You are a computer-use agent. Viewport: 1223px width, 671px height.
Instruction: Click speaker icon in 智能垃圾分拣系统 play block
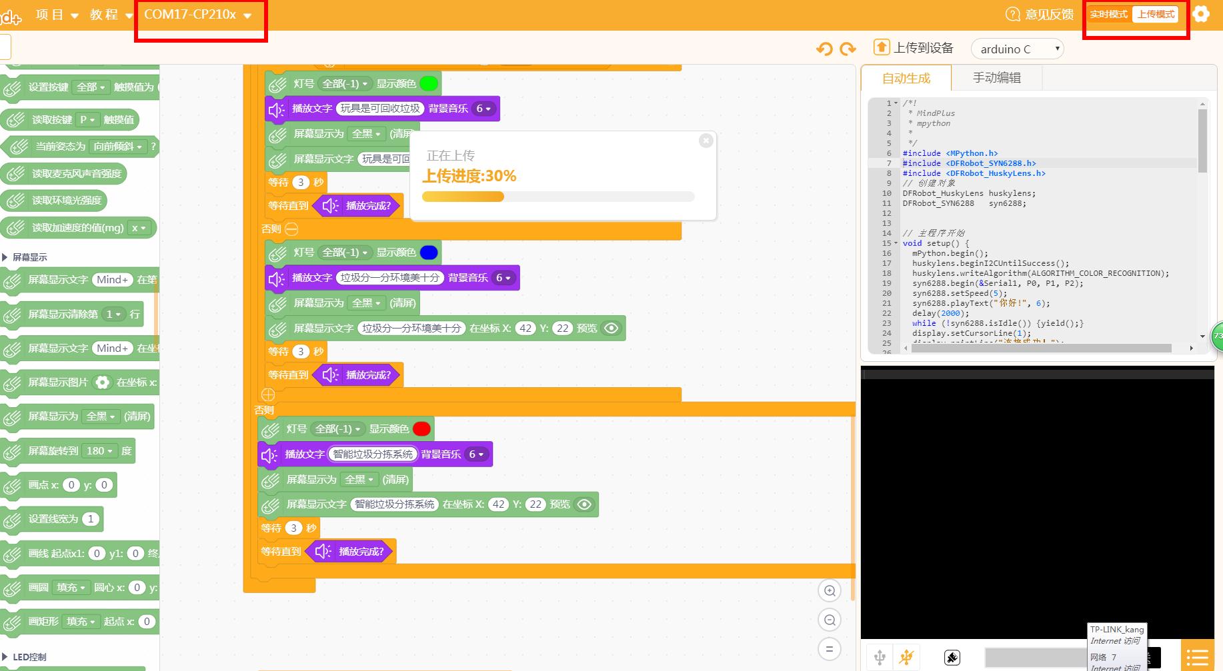(269, 454)
